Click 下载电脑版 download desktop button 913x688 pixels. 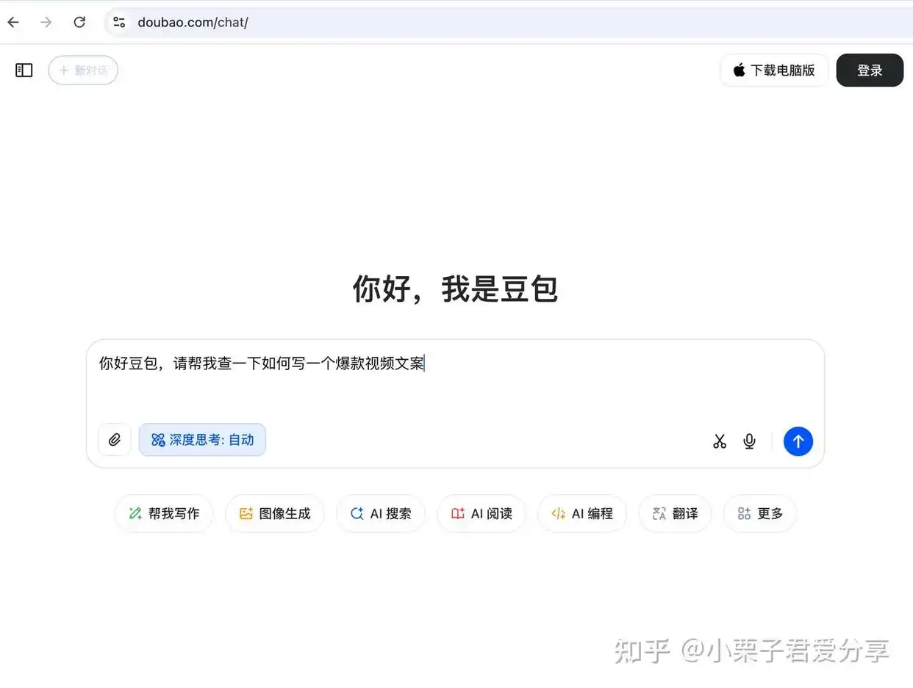[774, 70]
